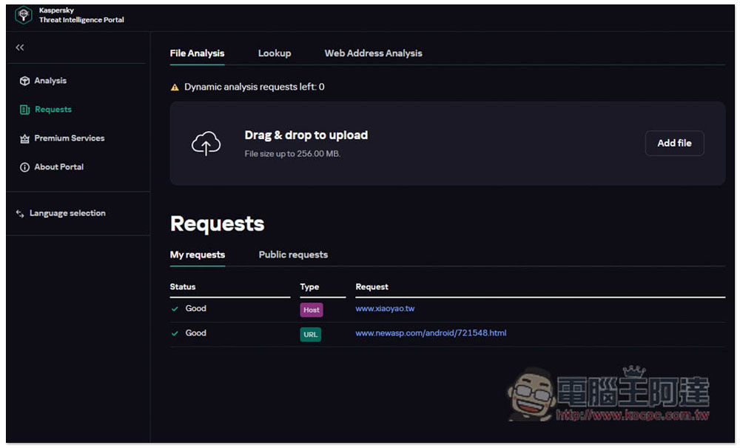This screenshot has width=740, height=448.
Task: Click the Add file button
Action: (674, 143)
